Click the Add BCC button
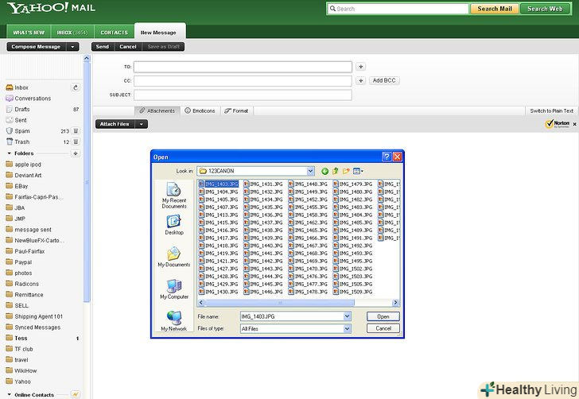The height and width of the screenshot is (399, 579). (x=383, y=80)
